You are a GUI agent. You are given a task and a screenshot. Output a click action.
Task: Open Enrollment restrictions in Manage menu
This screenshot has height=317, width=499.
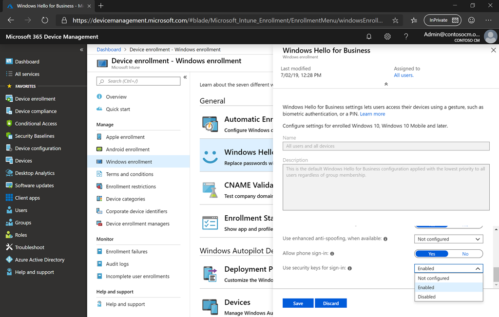pos(131,186)
